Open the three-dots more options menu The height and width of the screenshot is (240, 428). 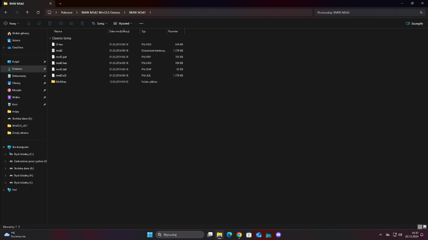(x=141, y=23)
